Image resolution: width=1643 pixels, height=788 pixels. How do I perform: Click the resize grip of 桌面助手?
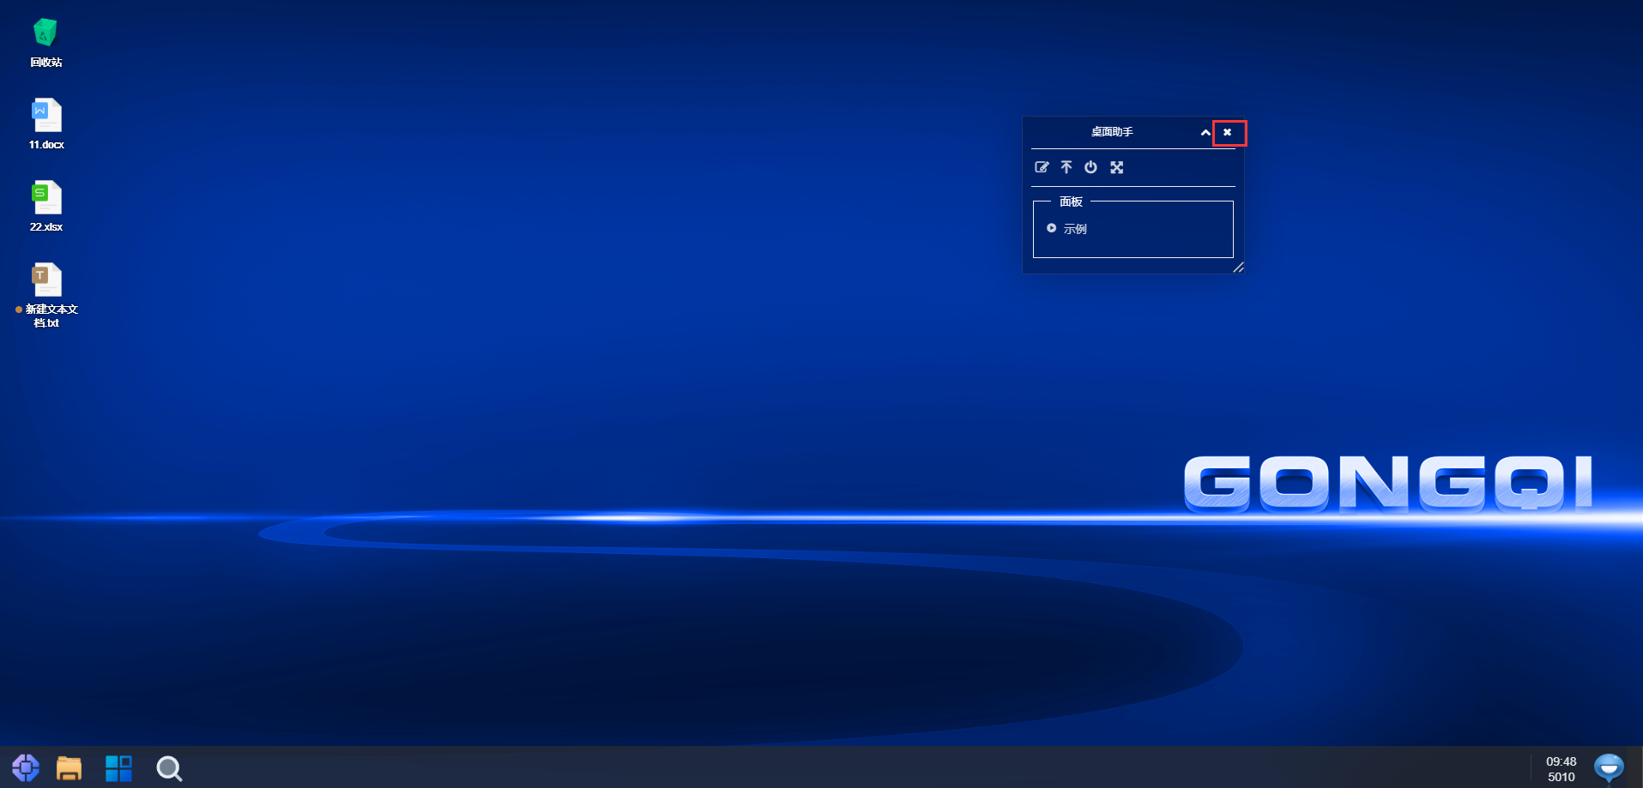click(1238, 268)
